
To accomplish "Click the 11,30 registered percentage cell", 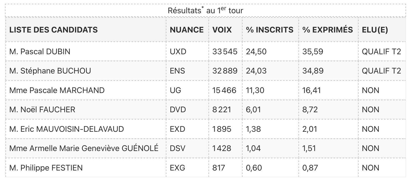I will (255, 90).
